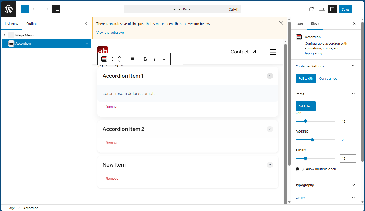Open the View the autosave link
The image size is (365, 211).
[110, 32]
